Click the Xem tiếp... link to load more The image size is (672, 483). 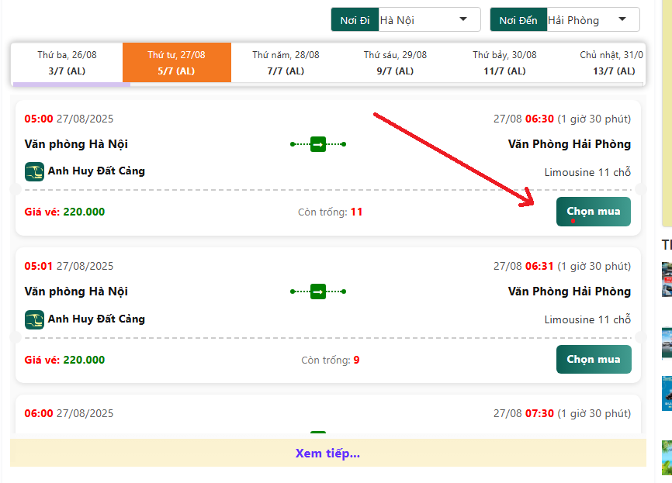pos(327,453)
